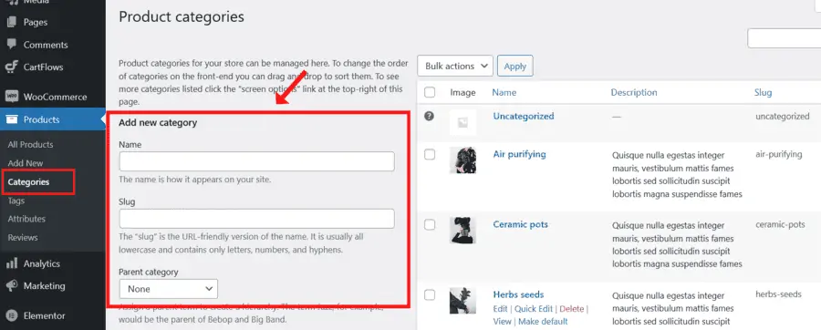Open the Air purifying category link
Viewport: 821px width, 330px height.
click(x=519, y=154)
